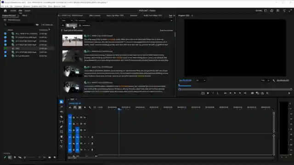Select the All search filter button

pos(63,26)
